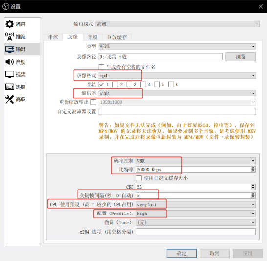Switch to the 串流 tab

point(53,37)
